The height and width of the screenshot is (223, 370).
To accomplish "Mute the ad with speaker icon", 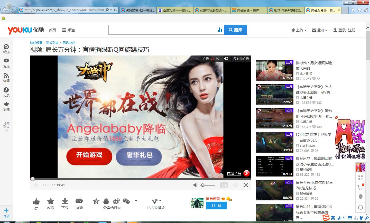I will (x=226, y=59).
